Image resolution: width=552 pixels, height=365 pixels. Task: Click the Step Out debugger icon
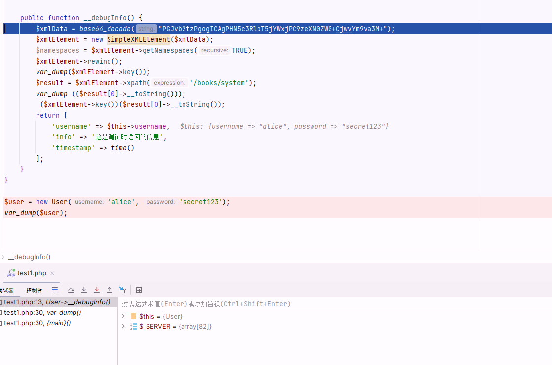(110, 290)
